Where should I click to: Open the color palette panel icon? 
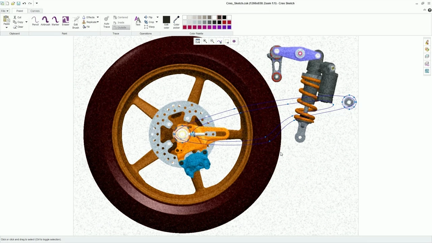coord(427,49)
